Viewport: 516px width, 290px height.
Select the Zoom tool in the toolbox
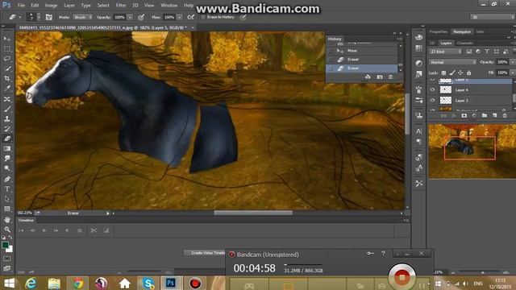pos(7,229)
